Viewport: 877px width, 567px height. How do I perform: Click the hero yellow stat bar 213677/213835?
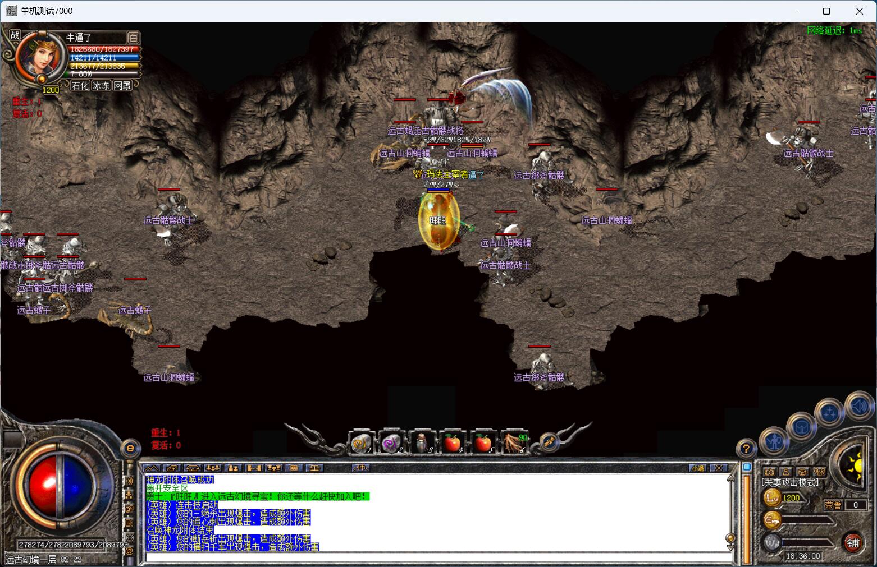pos(103,66)
